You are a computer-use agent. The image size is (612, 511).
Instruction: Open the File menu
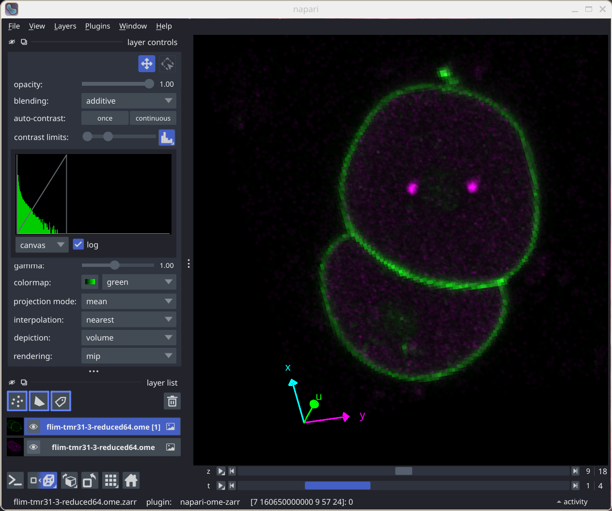(14, 26)
